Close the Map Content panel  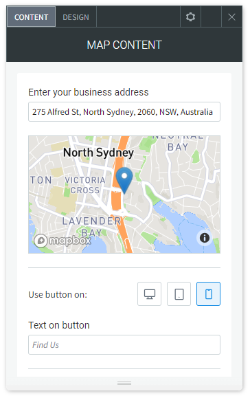click(x=231, y=17)
